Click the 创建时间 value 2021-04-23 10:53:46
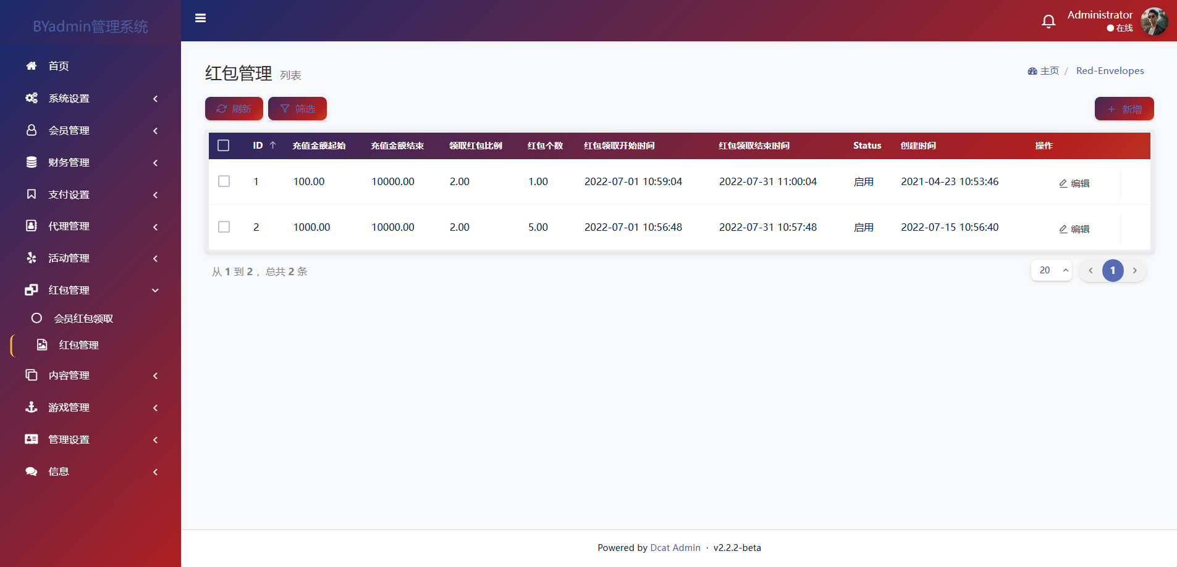1177x567 pixels. coord(950,181)
